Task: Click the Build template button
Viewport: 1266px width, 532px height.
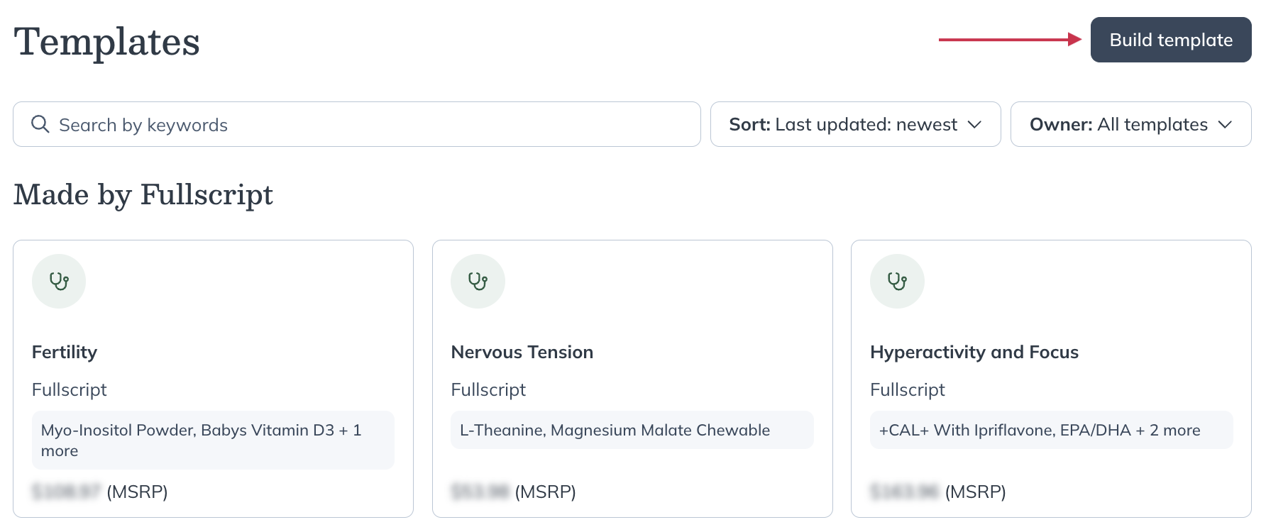Action: click(1170, 40)
